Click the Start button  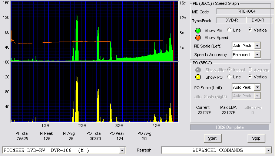(x=213, y=139)
